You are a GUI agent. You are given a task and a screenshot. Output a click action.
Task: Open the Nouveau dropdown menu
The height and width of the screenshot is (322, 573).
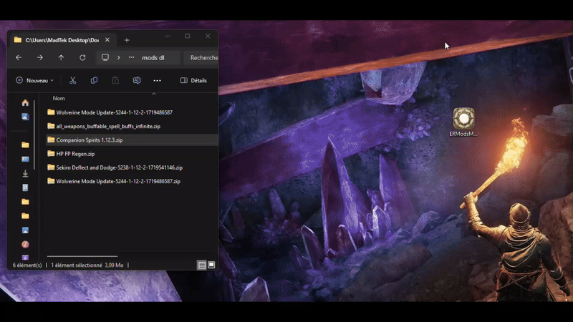click(x=34, y=80)
